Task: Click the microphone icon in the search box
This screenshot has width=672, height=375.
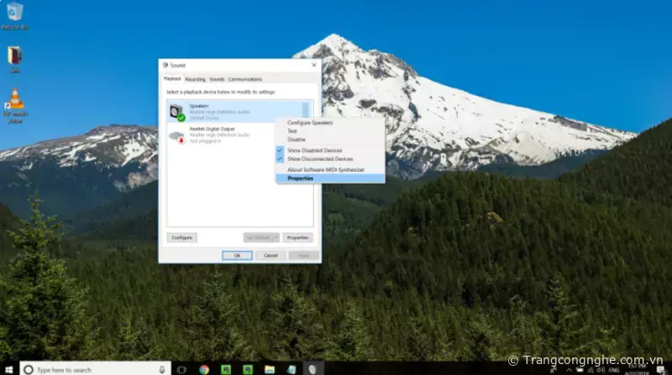Action: click(x=161, y=368)
